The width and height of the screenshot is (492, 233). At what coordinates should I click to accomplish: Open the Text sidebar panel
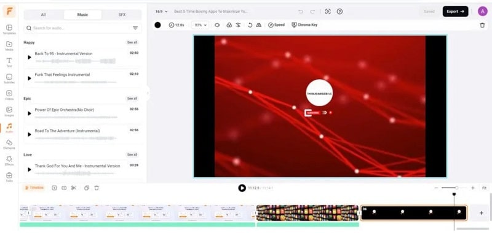point(9,63)
